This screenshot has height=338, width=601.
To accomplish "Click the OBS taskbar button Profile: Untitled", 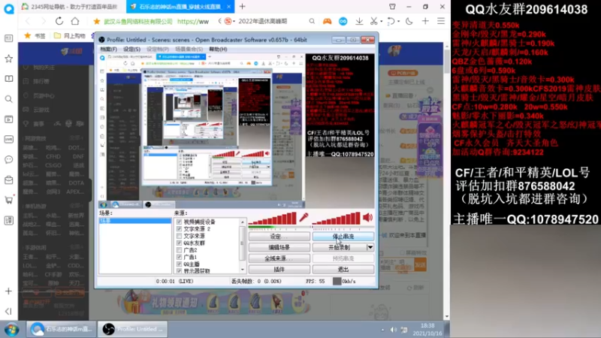I will click(x=133, y=329).
